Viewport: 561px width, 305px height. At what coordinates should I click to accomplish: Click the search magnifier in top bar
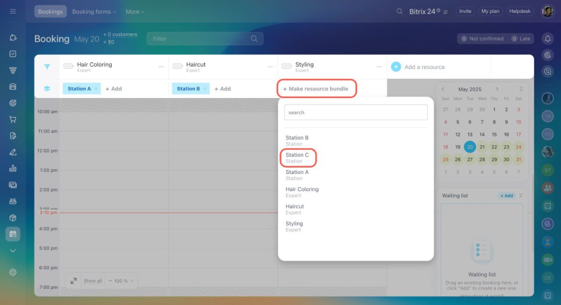pos(399,12)
